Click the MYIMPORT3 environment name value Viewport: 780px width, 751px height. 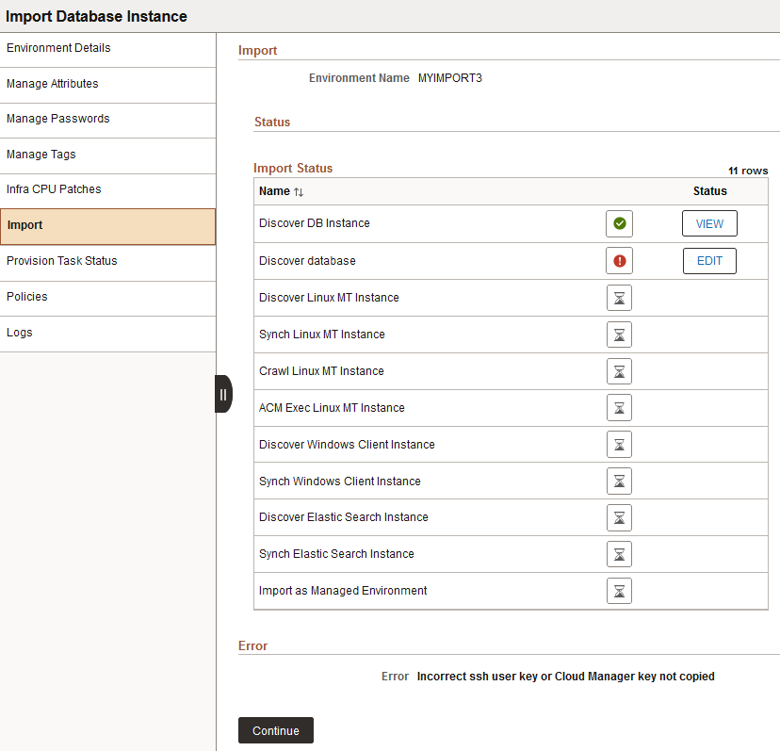tap(449, 78)
